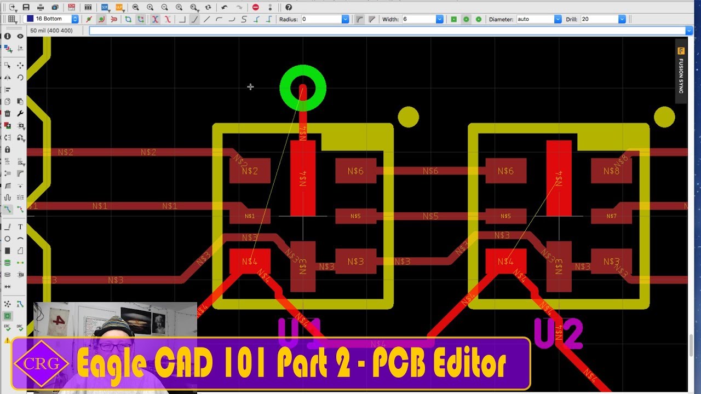The height and width of the screenshot is (394, 701).
Task: Switch to schematic with SCH/BRD icon
Action: [x=71, y=7]
